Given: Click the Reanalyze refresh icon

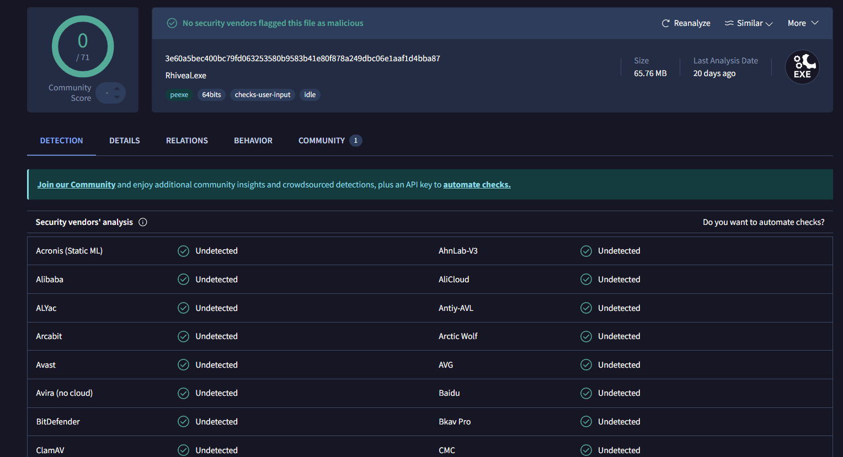Looking at the screenshot, I should pyautogui.click(x=665, y=23).
